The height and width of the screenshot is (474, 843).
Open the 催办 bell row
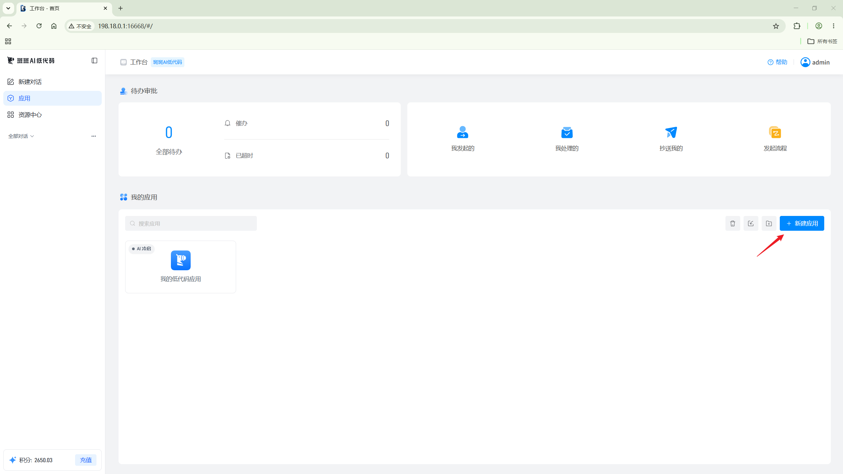point(306,123)
